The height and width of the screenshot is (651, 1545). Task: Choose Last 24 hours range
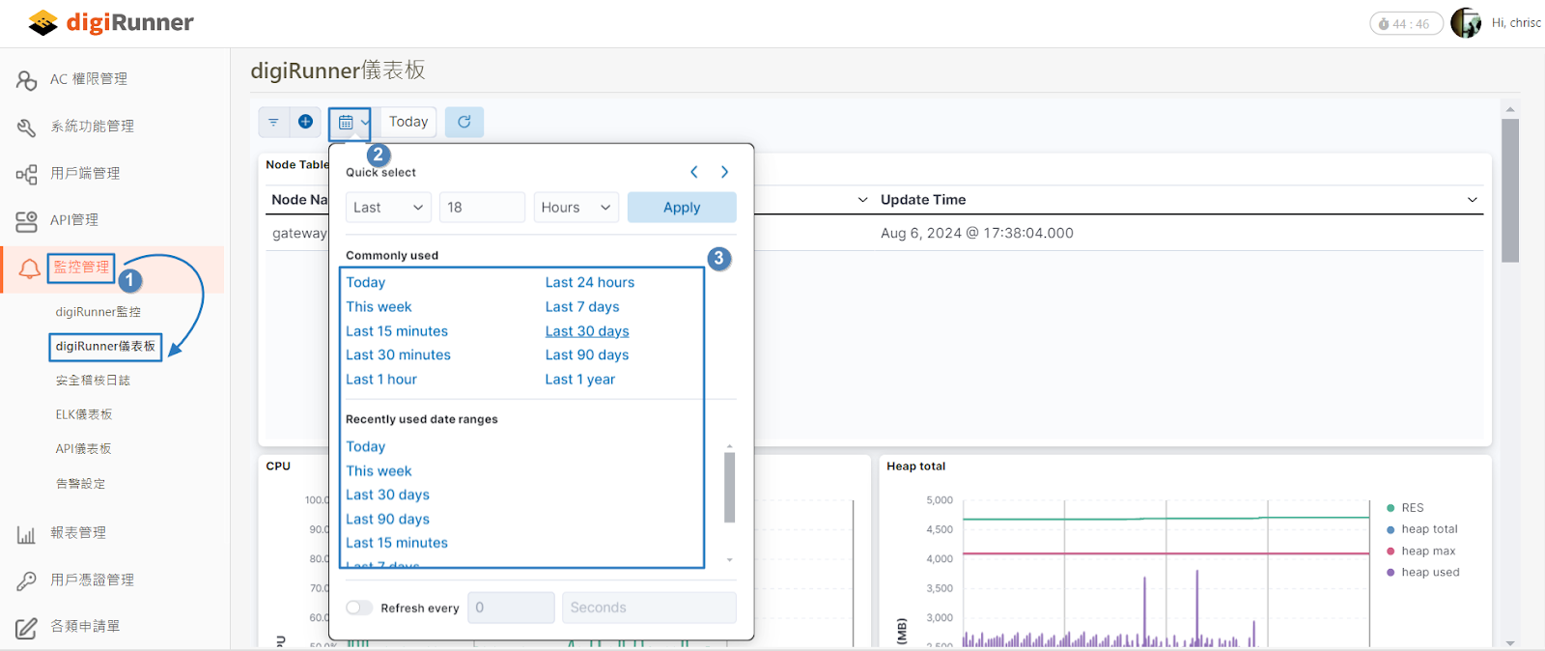(x=590, y=282)
